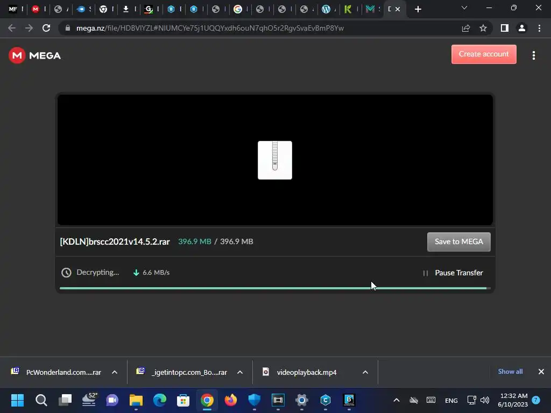This screenshot has height=413, width=551.
Task: Click the RAR archive preview icon
Action: coord(275,160)
